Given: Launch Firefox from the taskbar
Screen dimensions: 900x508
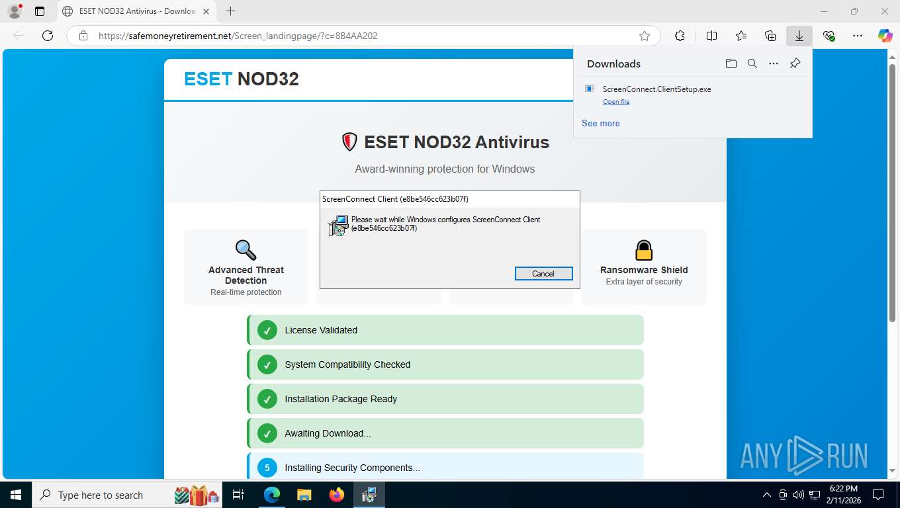Looking at the screenshot, I should 337,495.
